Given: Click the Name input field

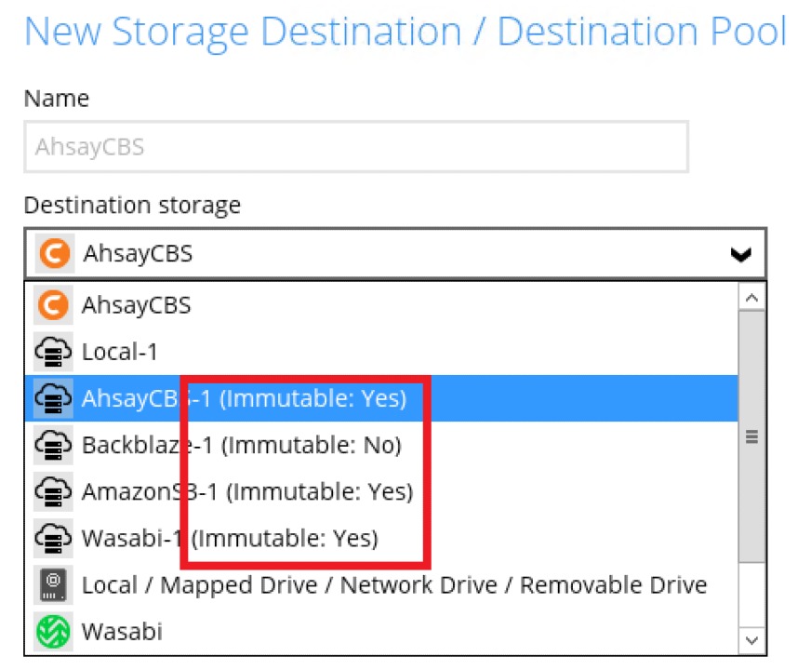Looking at the screenshot, I should tap(356, 147).
